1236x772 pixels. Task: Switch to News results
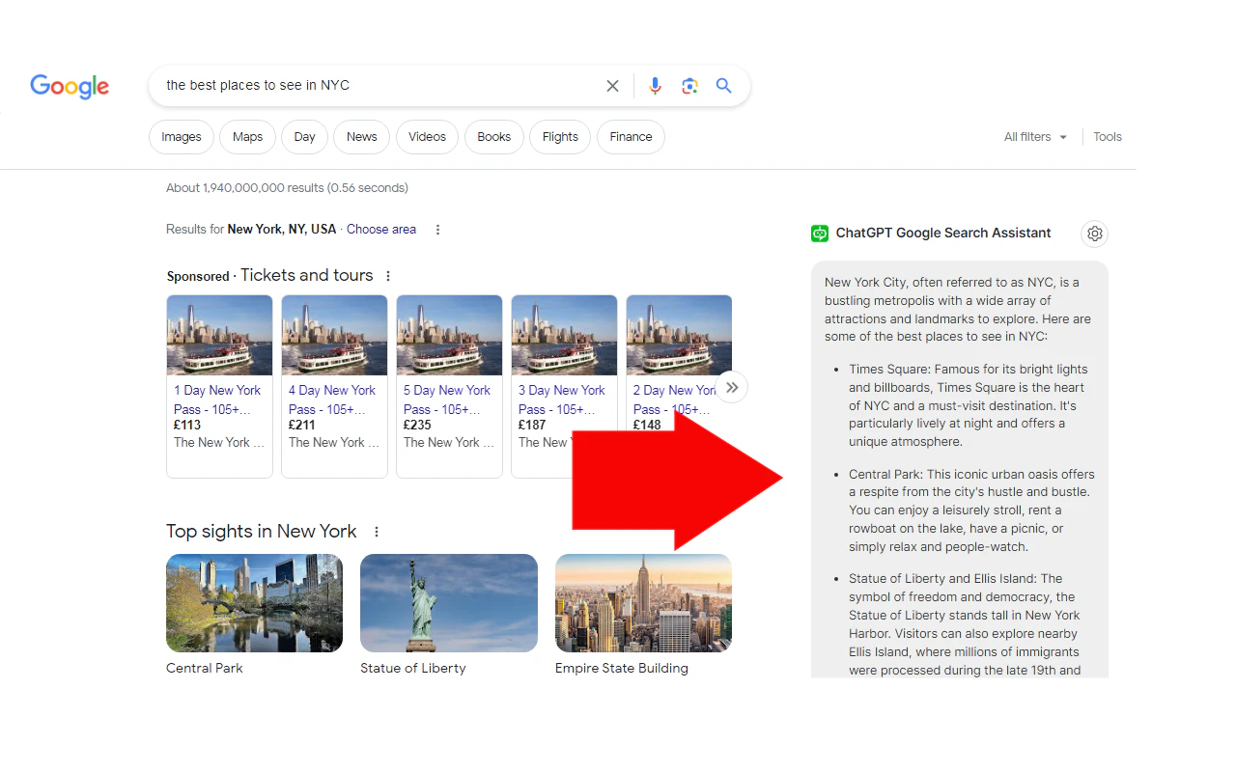[362, 137]
